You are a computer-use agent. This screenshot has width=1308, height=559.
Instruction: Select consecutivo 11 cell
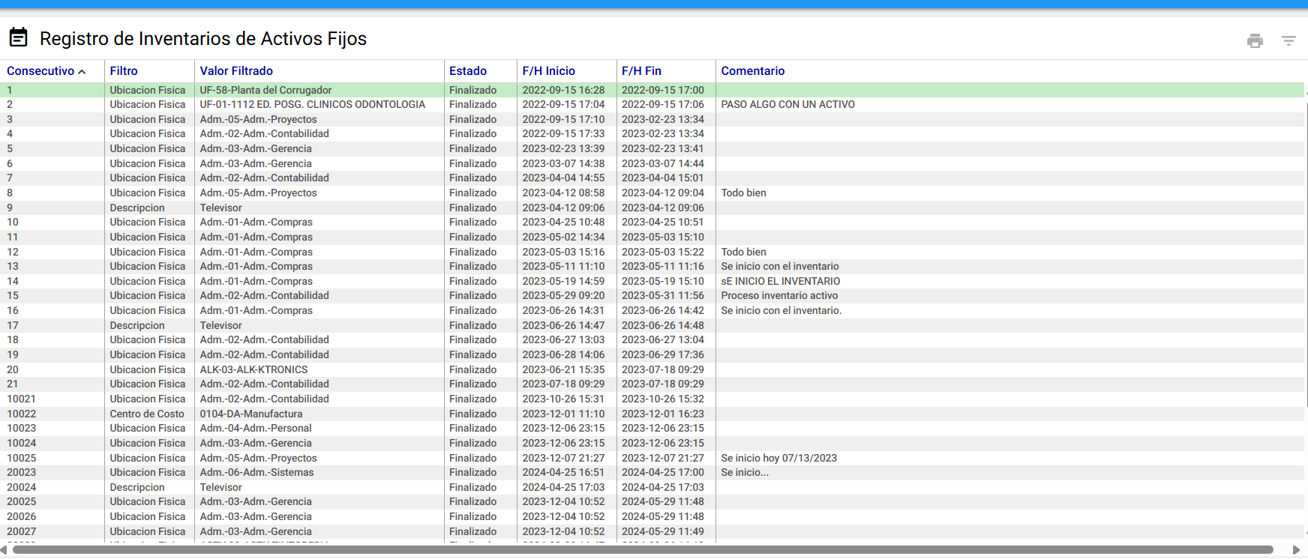(13, 238)
